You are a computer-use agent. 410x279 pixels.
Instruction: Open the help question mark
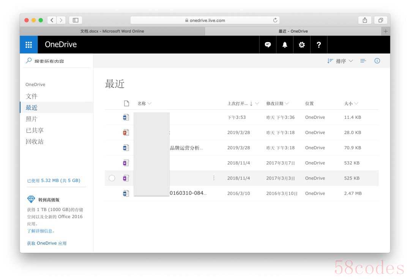[319, 45]
